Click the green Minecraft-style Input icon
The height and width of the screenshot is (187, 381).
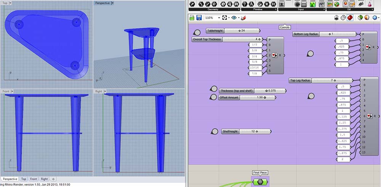pyautogui.click(x=312, y=3)
